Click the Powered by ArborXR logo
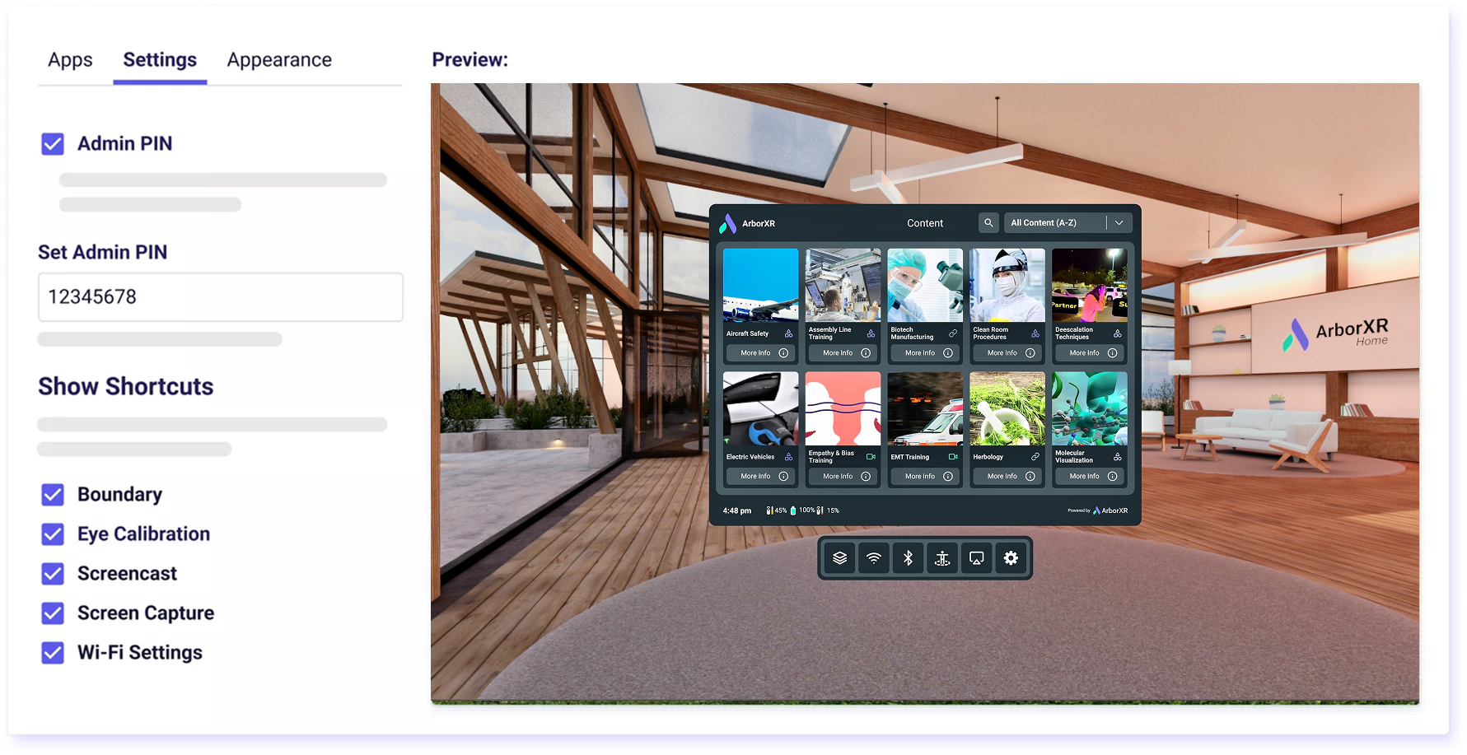 (x=1098, y=510)
